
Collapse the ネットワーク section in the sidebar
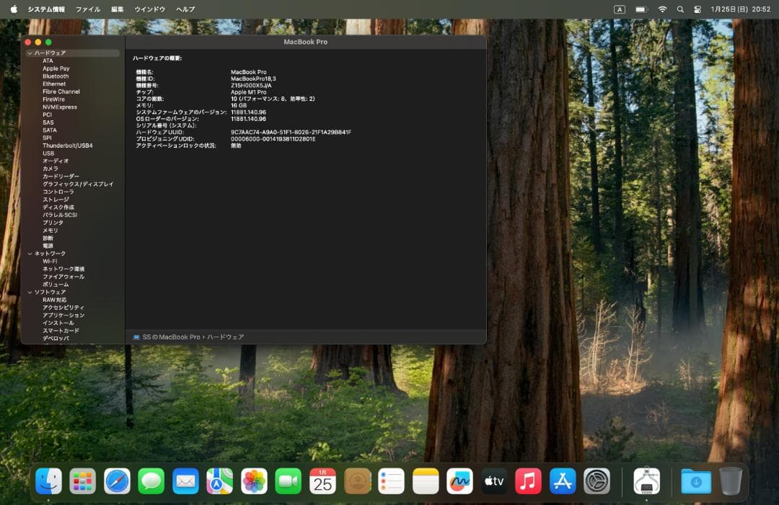[30, 254]
